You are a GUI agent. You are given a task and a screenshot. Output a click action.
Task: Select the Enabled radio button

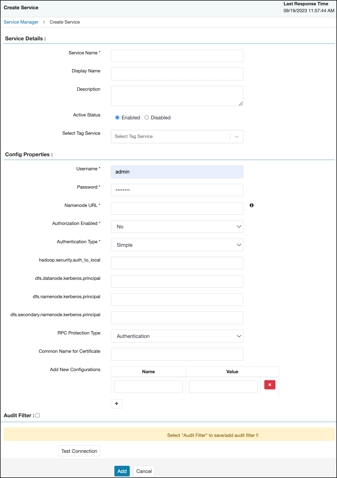point(117,118)
